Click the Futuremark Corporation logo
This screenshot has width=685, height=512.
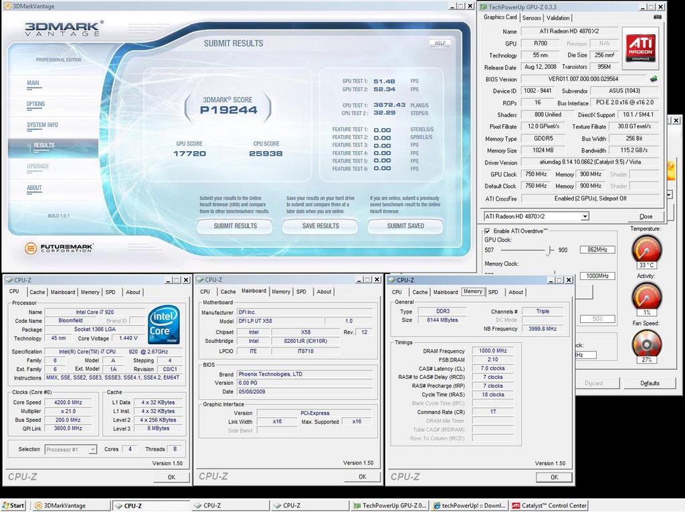[59, 248]
